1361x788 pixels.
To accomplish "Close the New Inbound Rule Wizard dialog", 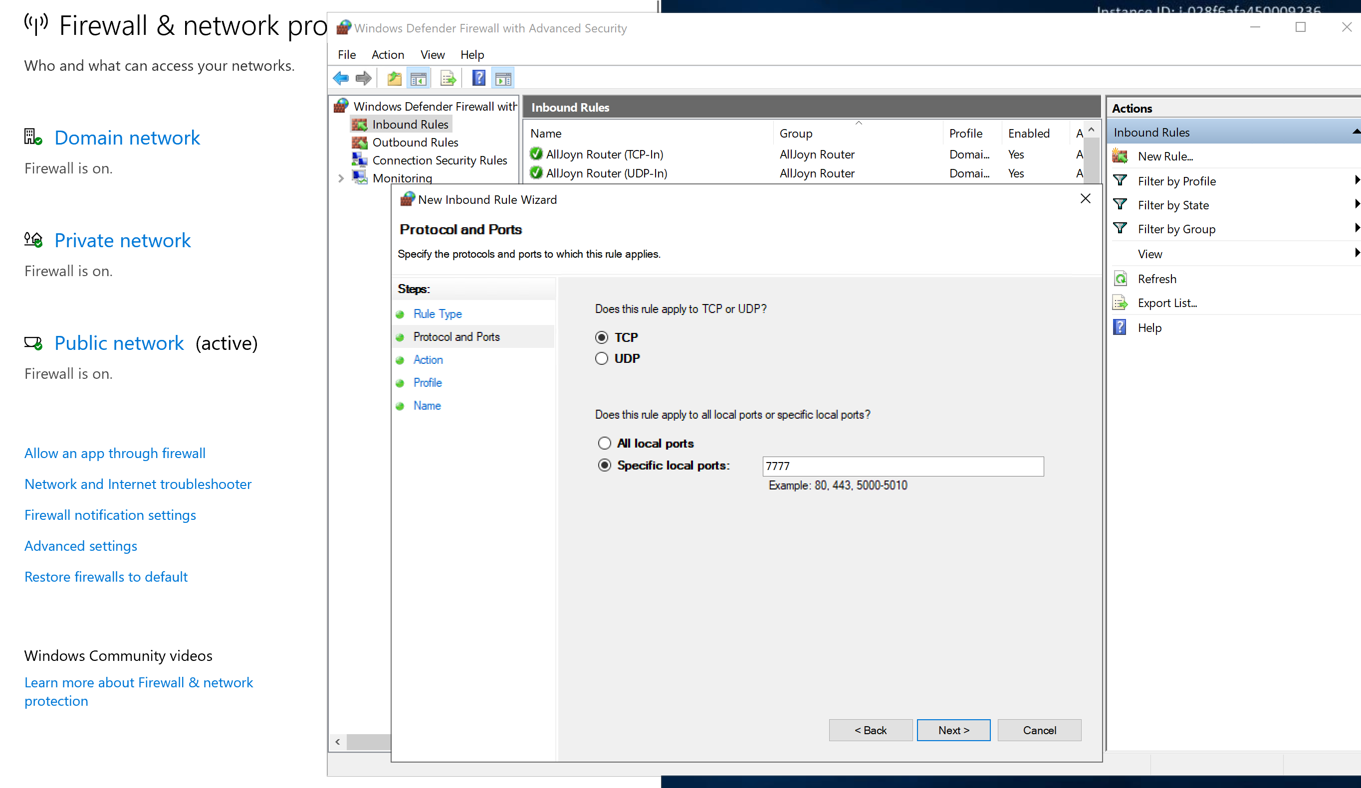I will coord(1085,198).
